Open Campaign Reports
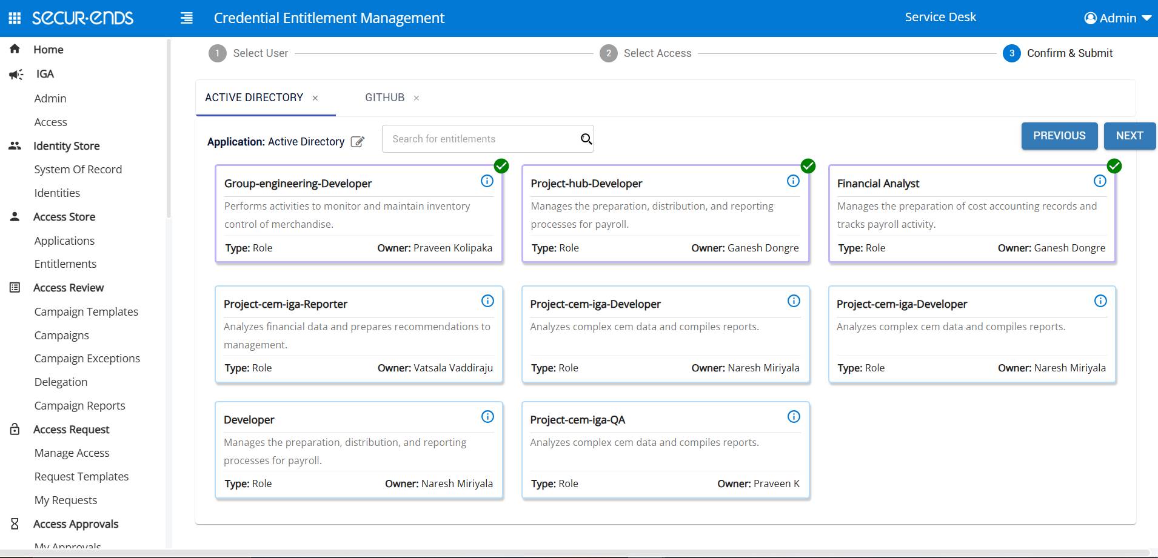The width and height of the screenshot is (1158, 558). (80, 405)
